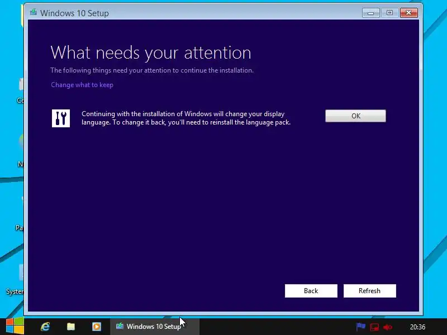Open the Change what to keep link

(x=82, y=85)
